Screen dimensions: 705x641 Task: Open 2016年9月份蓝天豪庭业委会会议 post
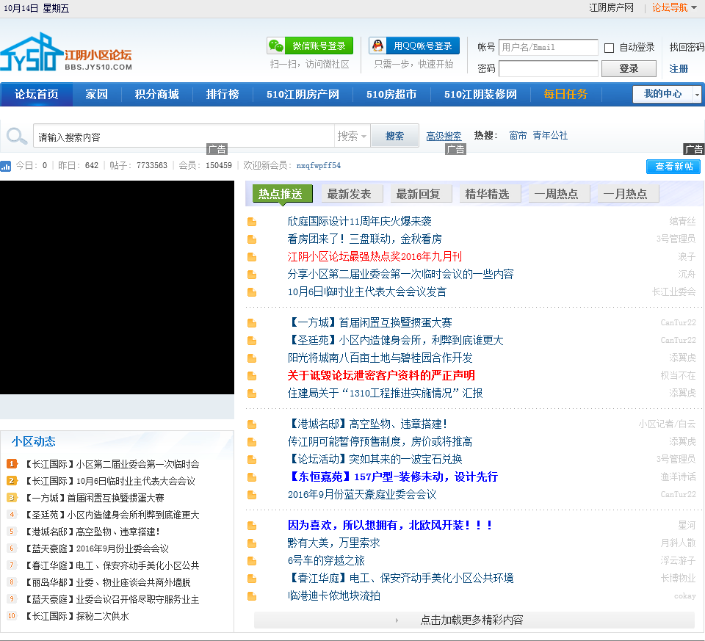[x=362, y=494]
